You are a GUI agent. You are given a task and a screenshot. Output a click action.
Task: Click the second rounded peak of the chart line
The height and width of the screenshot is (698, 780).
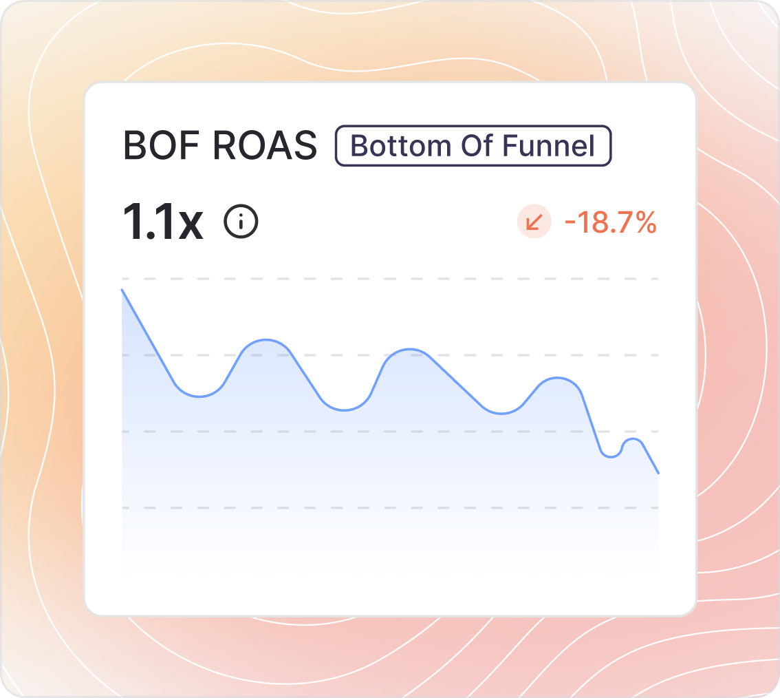[x=410, y=350]
